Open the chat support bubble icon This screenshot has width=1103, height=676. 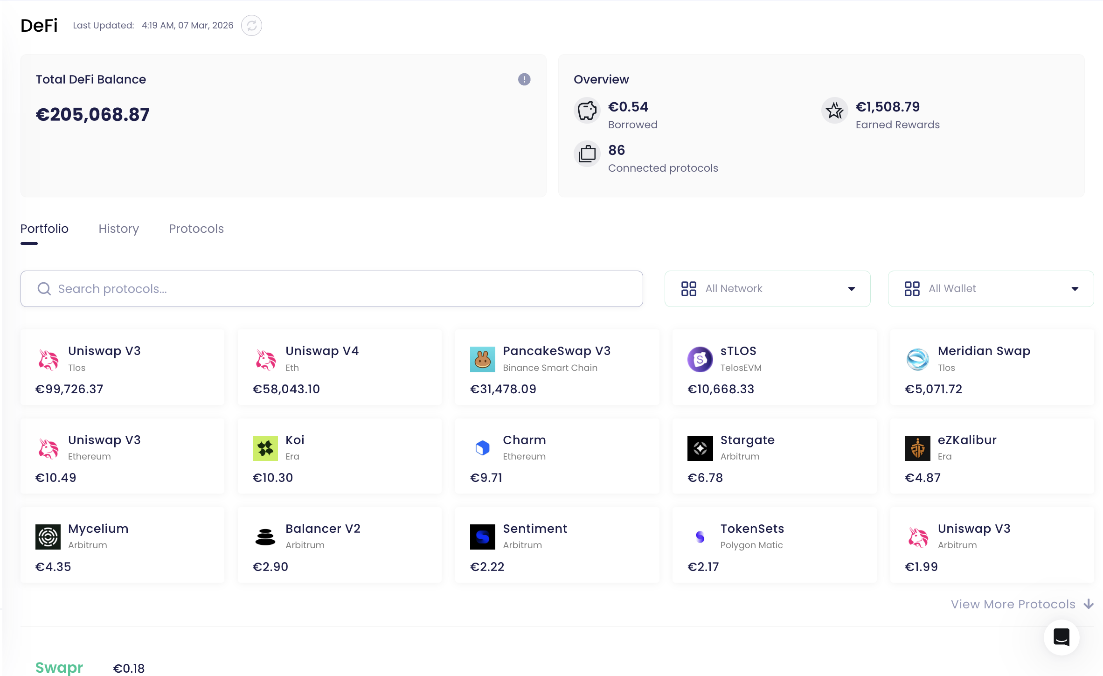pyautogui.click(x=1061, y=637)
